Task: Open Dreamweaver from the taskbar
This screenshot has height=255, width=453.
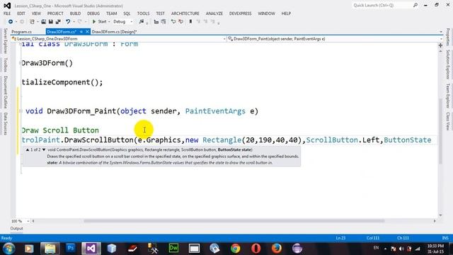Action: pos(173,248)
